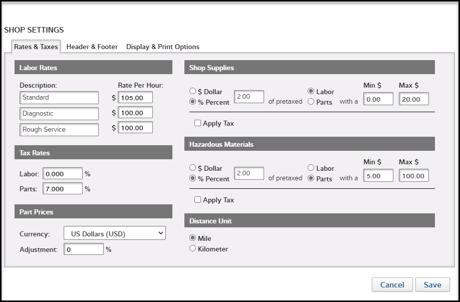460x302 pixels.
Task: Enable Apply Tax under Shop Supplies
Action: 197,123
